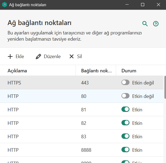Screen dimensions: 166x163
Task: Click the Kaspersky app icon in title bar
Action: tap(5, 5)
